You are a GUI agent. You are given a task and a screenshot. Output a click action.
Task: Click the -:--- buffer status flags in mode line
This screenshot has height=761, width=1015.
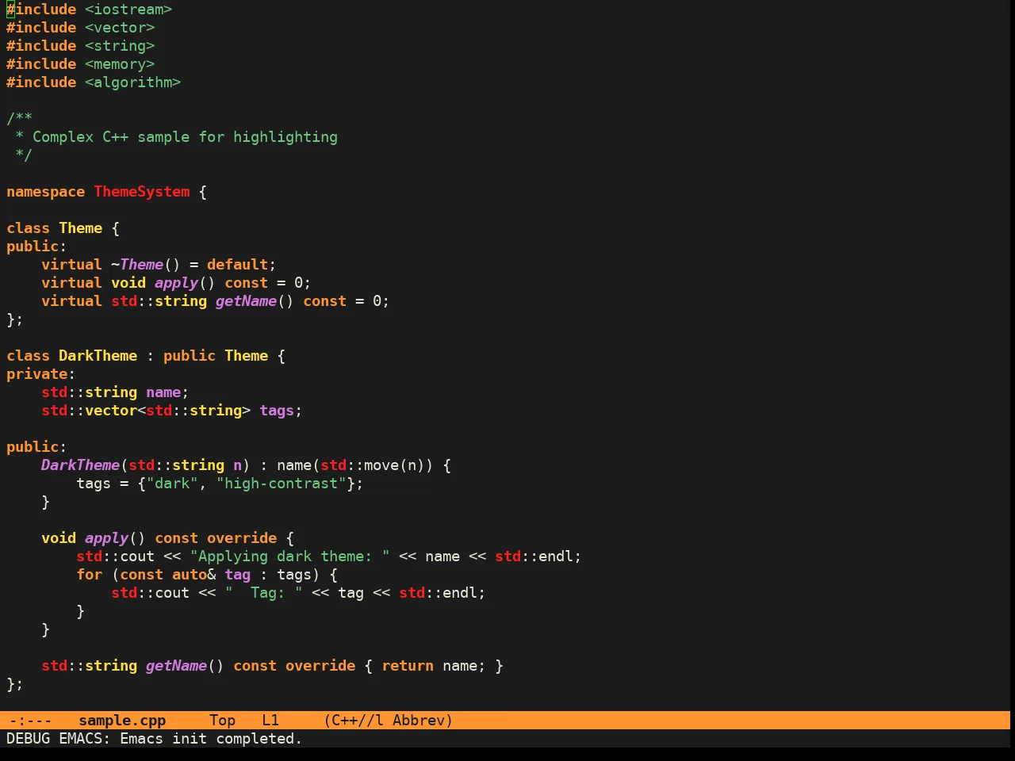[30, 721]
